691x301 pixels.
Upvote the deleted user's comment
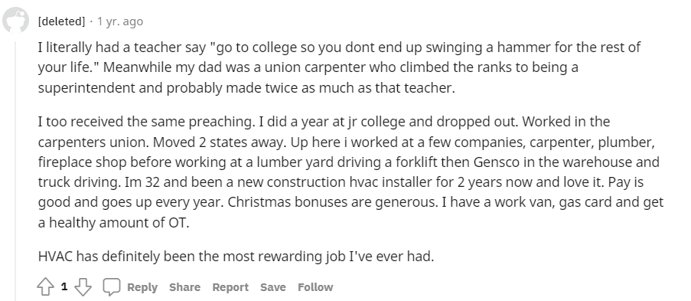click(45, 287)
